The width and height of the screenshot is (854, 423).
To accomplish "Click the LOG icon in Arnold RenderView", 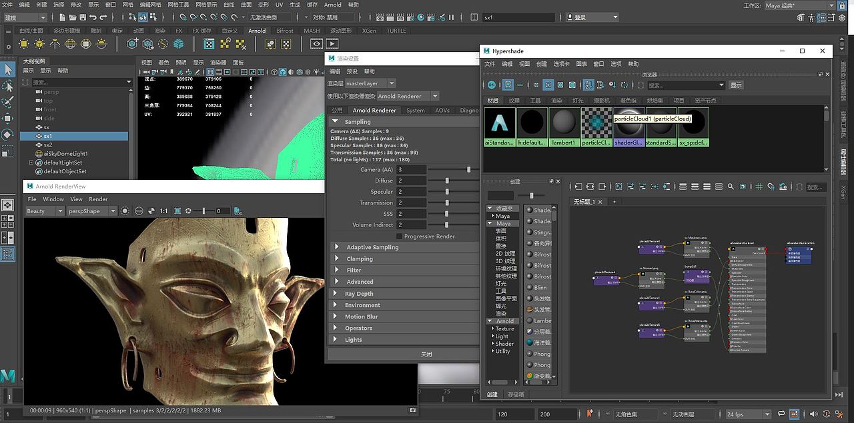I will 239,211.
